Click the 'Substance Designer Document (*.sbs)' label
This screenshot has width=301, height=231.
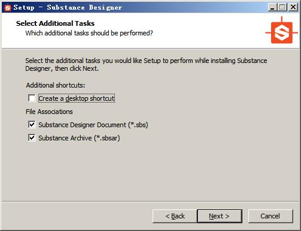93,125
